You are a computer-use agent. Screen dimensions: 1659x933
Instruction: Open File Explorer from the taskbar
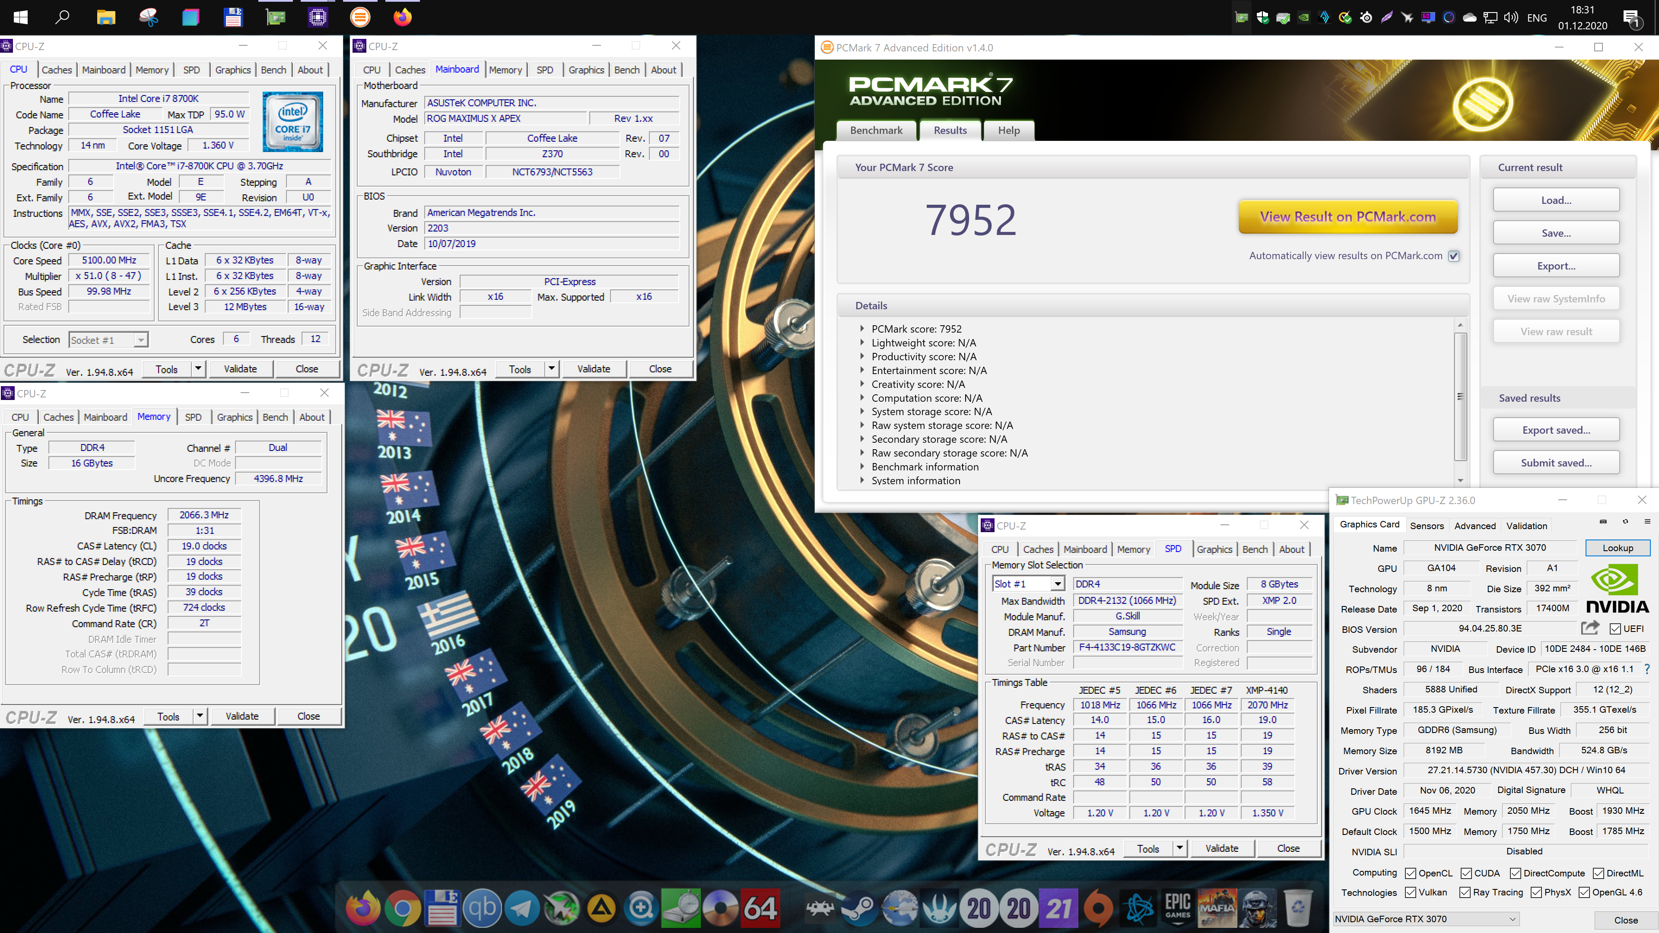coord(105,17)
